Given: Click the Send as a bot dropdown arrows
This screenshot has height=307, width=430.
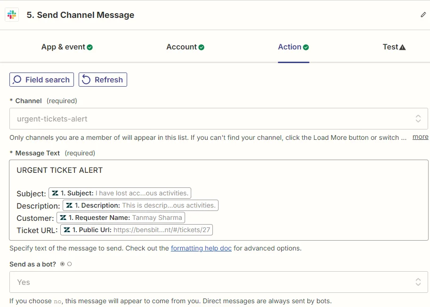Looking at the screenshot, I should 418,282.
